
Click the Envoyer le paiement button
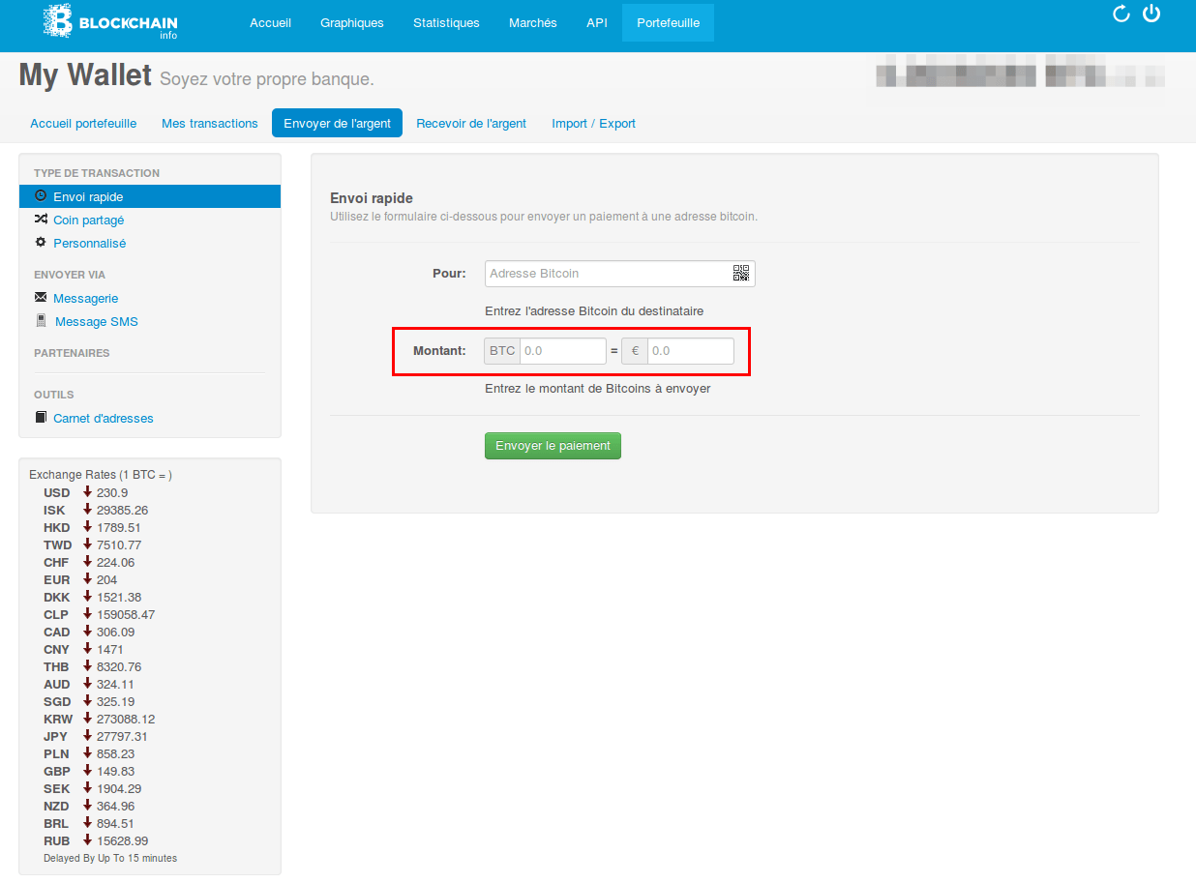[553, 446]
